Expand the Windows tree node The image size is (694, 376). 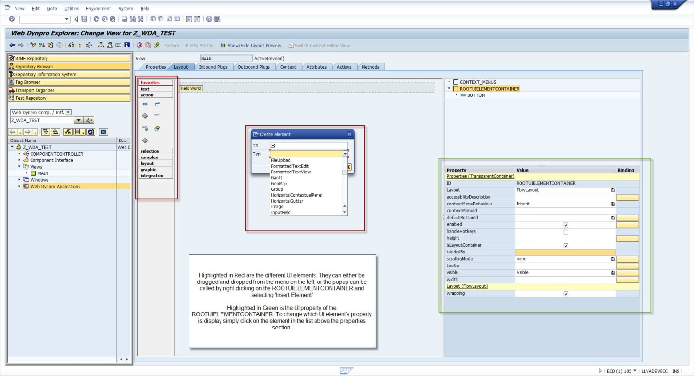(x=19, y=180)
